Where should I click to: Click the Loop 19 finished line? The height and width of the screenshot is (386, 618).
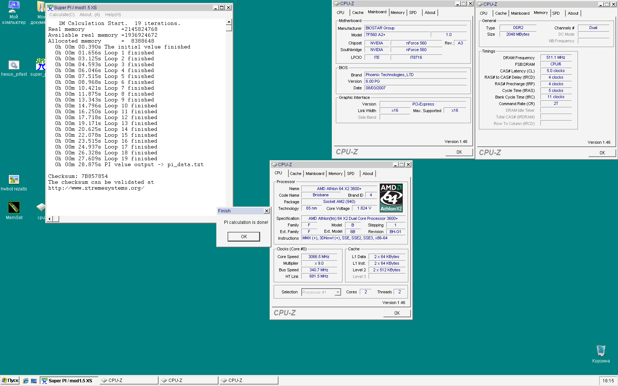(106, 159)
